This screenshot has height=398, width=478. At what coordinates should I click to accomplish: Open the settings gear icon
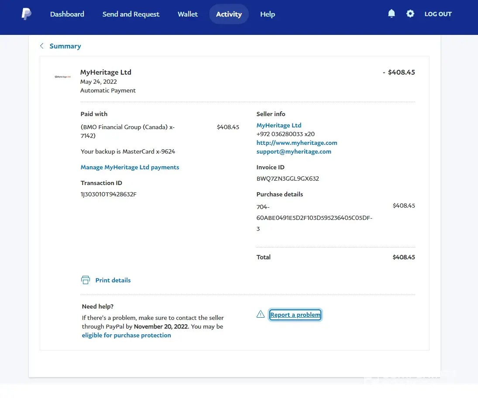point(410,14)
